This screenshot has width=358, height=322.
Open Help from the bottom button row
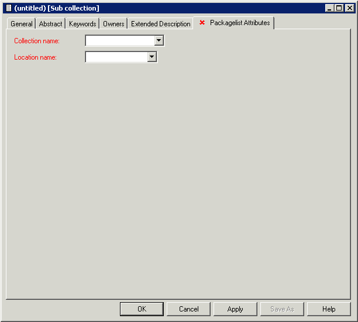click(x=329, y=309)
